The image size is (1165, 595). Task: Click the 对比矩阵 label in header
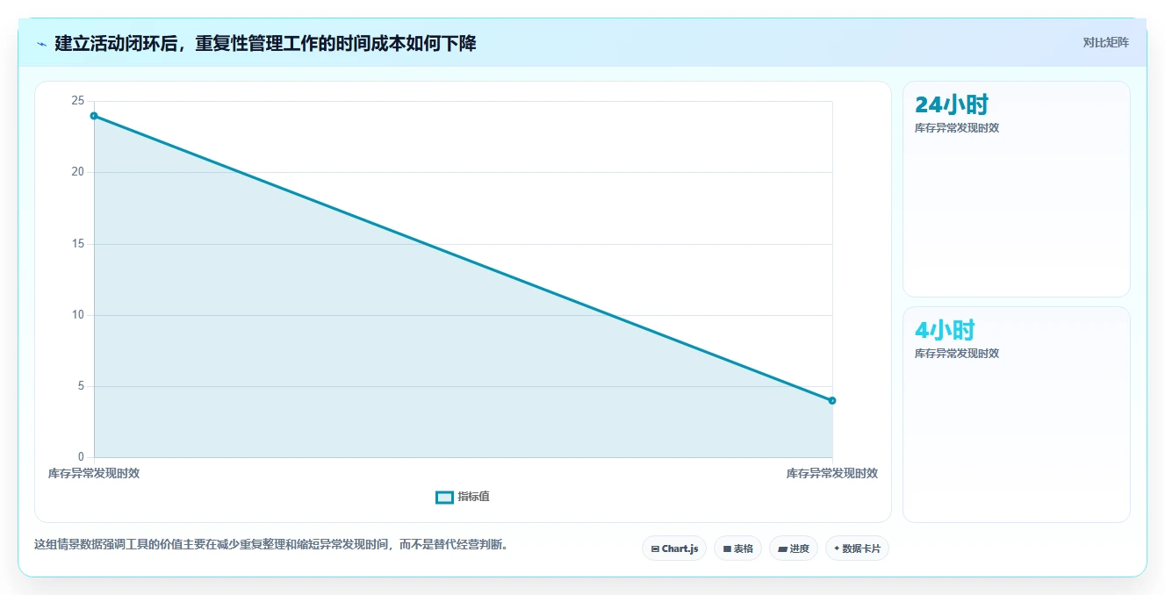tap(1105, 42)
